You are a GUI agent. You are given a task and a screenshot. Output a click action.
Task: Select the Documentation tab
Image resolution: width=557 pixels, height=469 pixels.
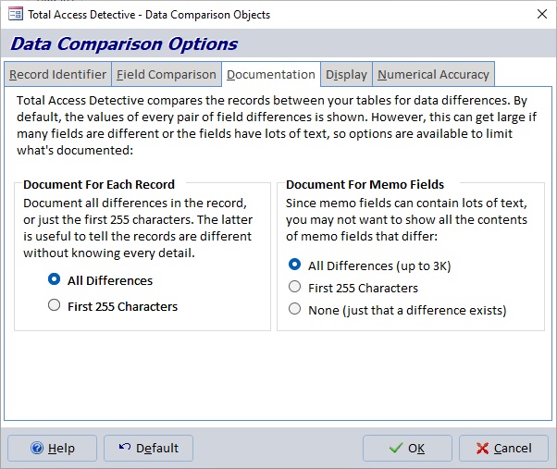click(x=271, y=74)
